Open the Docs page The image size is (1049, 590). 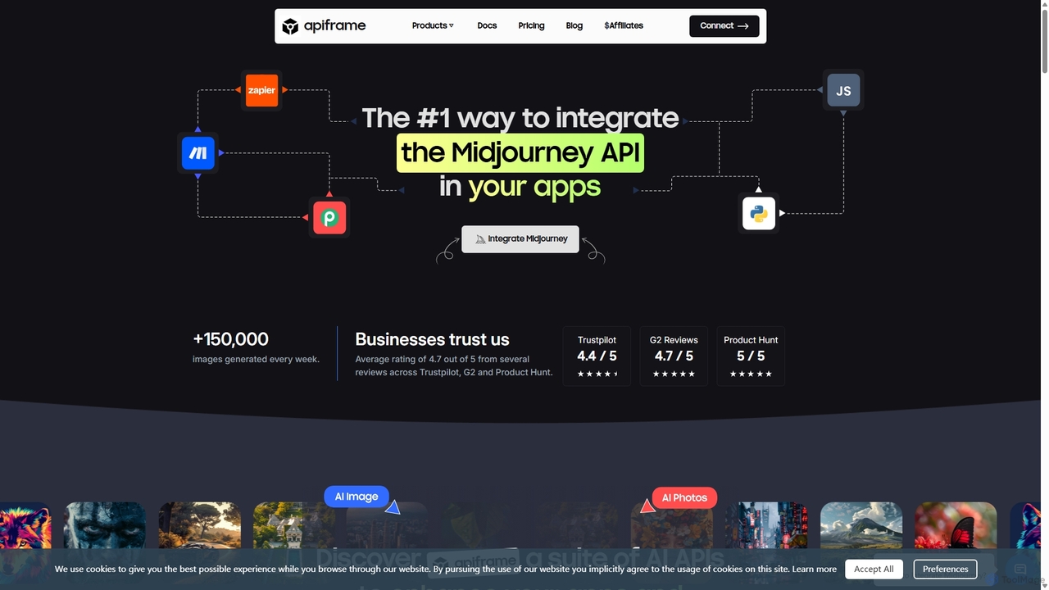coord(487,25)
